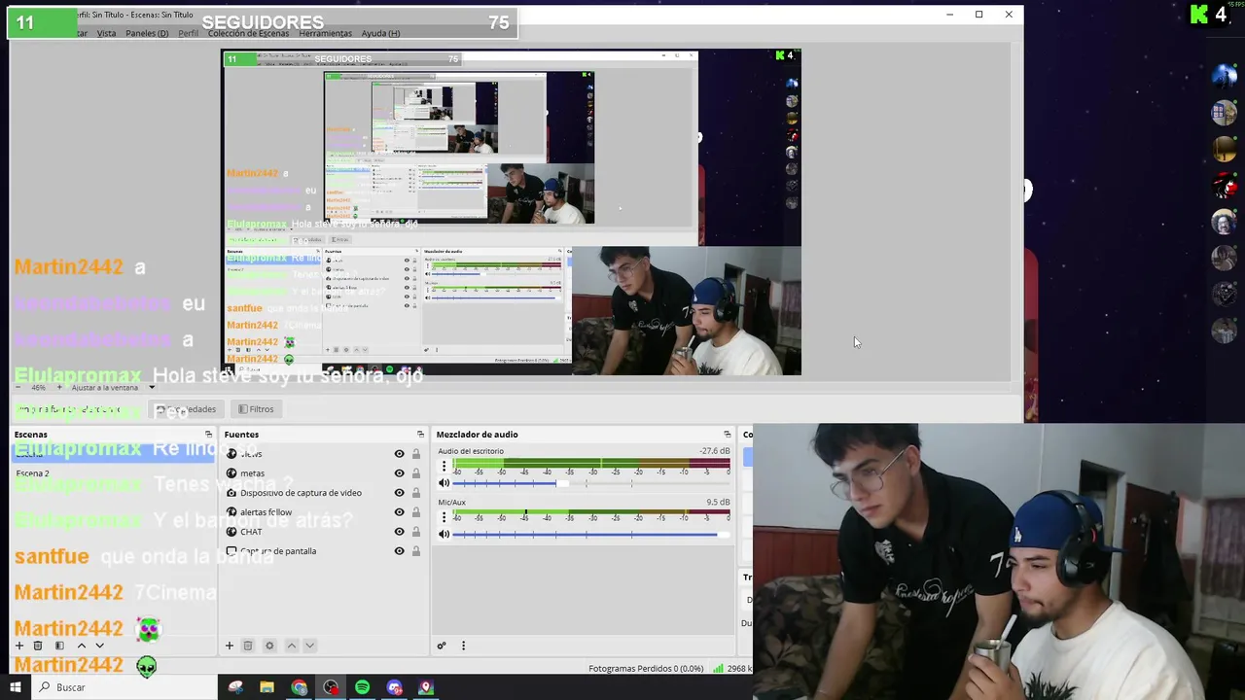Click the Filtros button
Viewport: 1245px width, 700px height.
coord(256,409)
